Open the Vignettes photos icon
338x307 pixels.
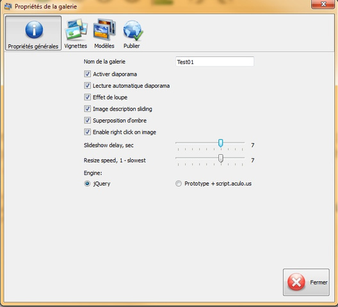(x=76, y=29)
